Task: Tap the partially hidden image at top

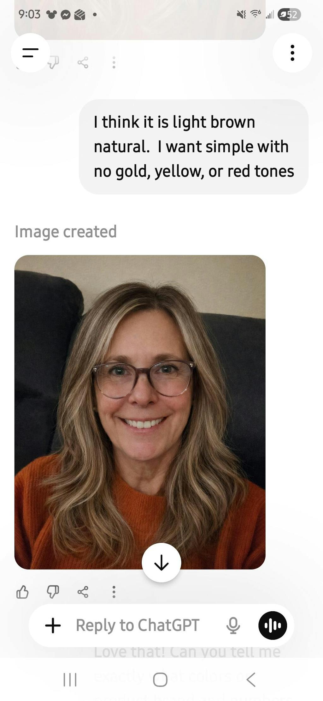Action: (140, 20)
